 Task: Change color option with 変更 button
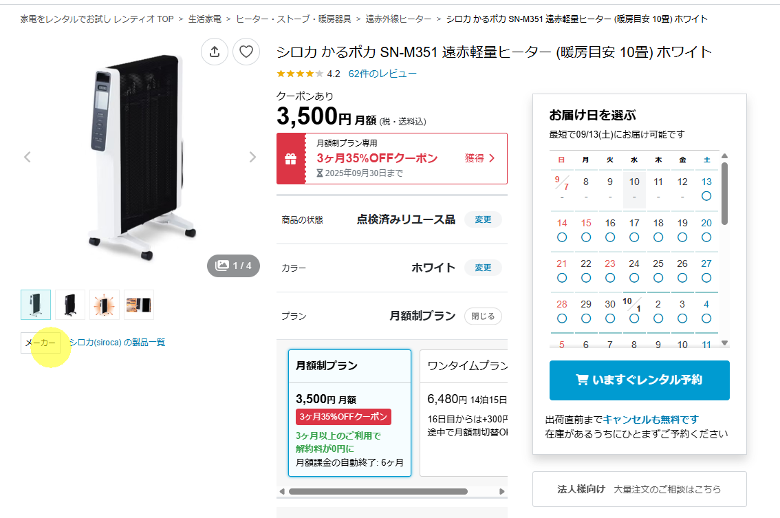483,268
